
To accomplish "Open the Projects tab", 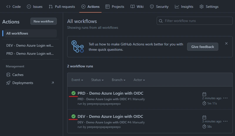I will 115,6.
